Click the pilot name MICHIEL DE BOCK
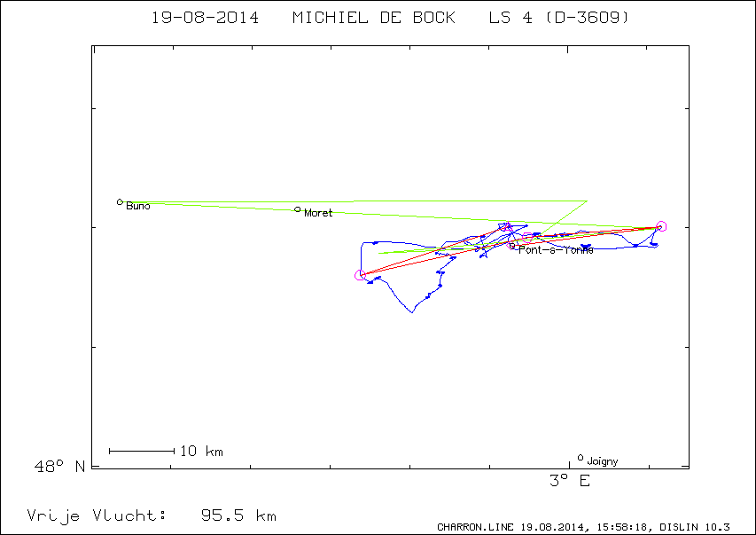This screenshot has width=756, height=535. point(374,18)
